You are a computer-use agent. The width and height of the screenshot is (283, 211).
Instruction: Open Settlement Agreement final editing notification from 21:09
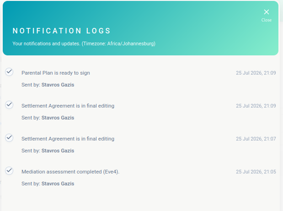click(68, 106)
